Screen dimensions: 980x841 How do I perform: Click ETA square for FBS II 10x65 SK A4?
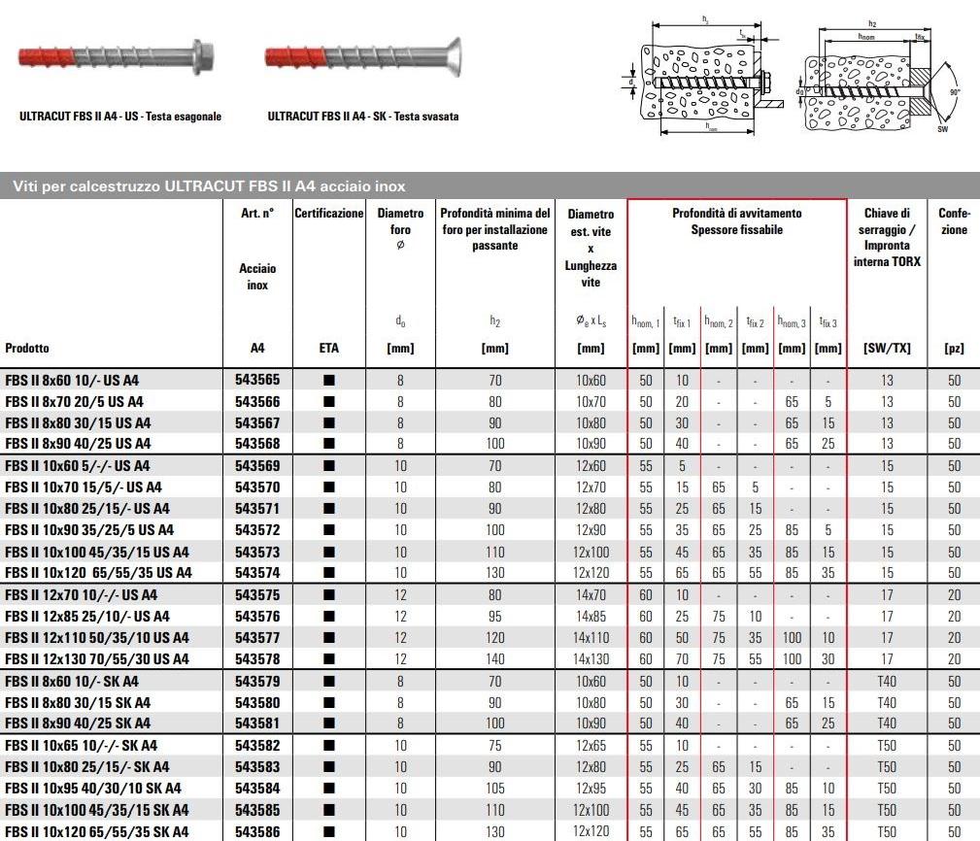[329, 746]
